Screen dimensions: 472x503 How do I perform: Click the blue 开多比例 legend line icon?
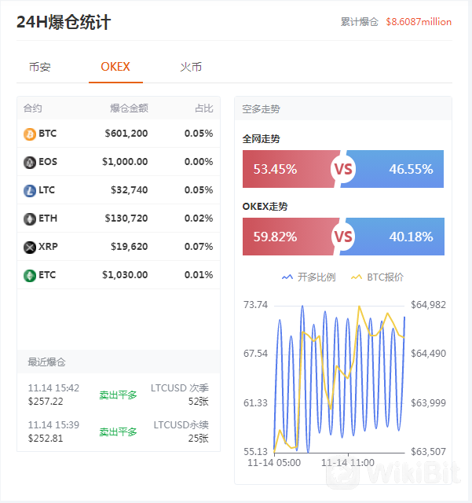287,277
